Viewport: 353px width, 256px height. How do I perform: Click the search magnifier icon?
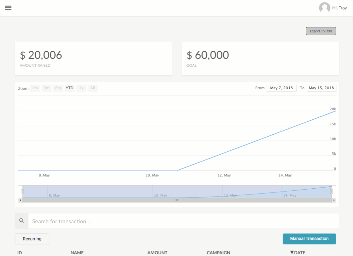22,221
